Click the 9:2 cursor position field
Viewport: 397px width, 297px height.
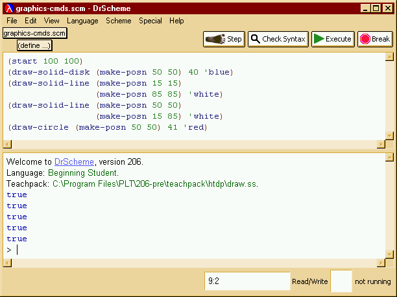pyautogui.click(x=247, y=281)
